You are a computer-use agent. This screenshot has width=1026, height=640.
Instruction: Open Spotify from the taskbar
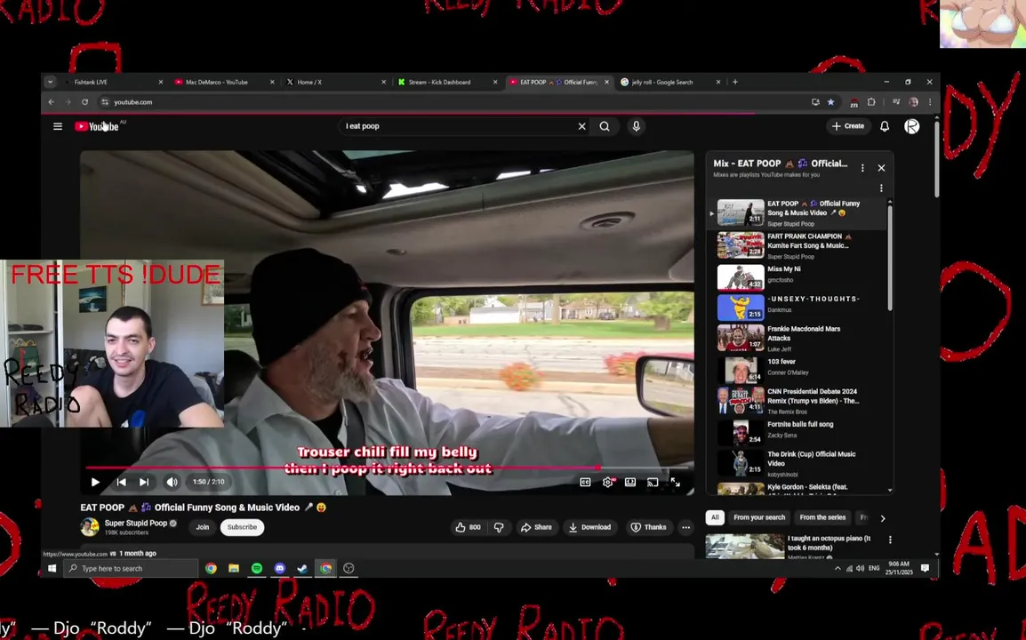pos(256,568)
